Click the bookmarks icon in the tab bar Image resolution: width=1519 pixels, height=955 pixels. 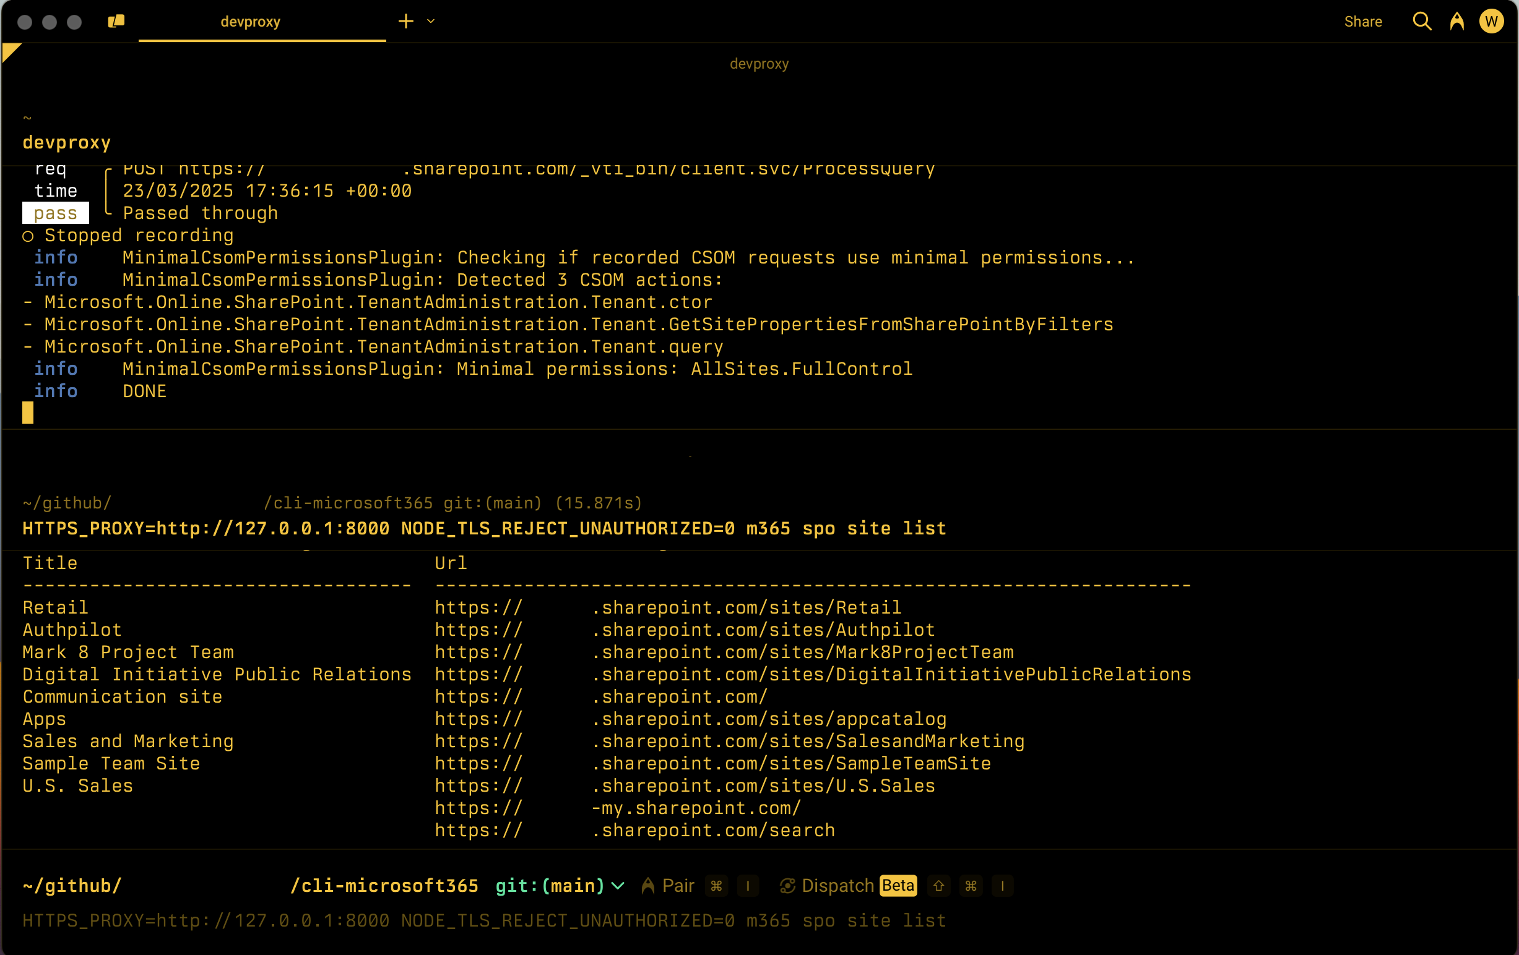[x=116, y=21]
